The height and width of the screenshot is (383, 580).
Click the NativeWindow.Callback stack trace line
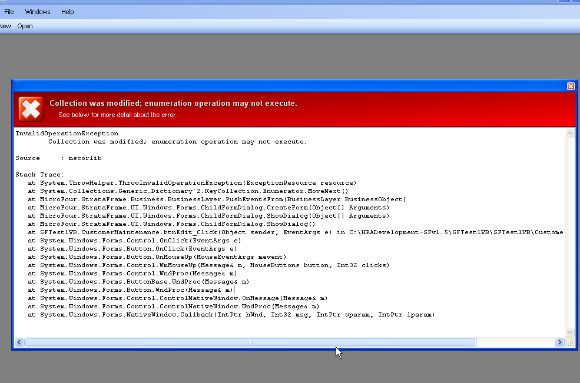(237, 315)
